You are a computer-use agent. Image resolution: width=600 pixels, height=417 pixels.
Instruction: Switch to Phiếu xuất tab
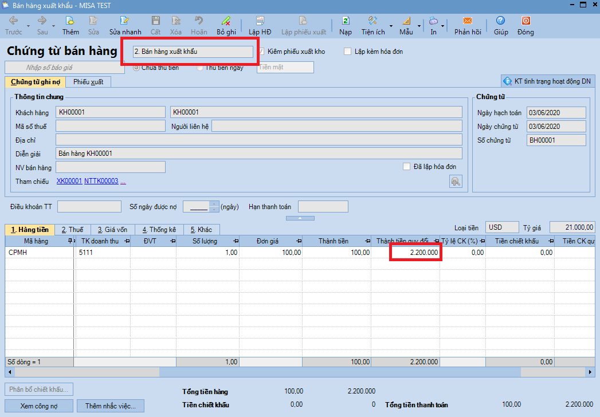click(x=88, y=82)
